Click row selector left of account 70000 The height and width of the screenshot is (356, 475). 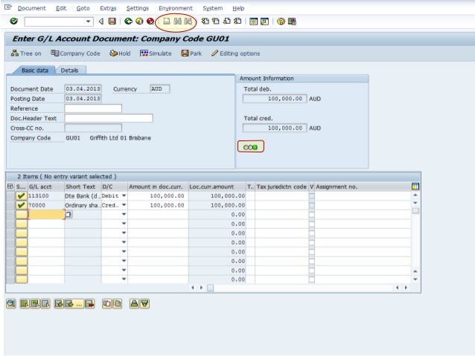click(x=10, y=205)
